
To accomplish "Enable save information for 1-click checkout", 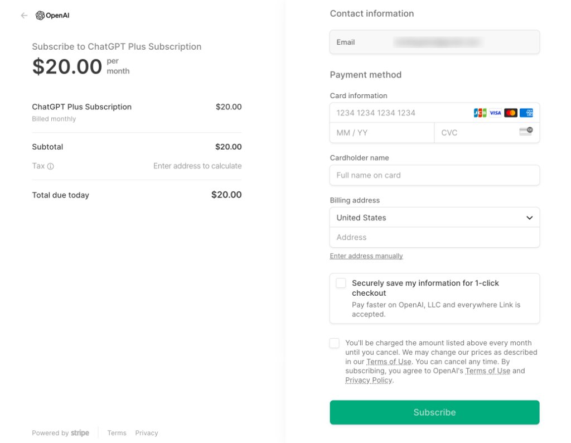I will pyautogui.click(x=341, y=283).
